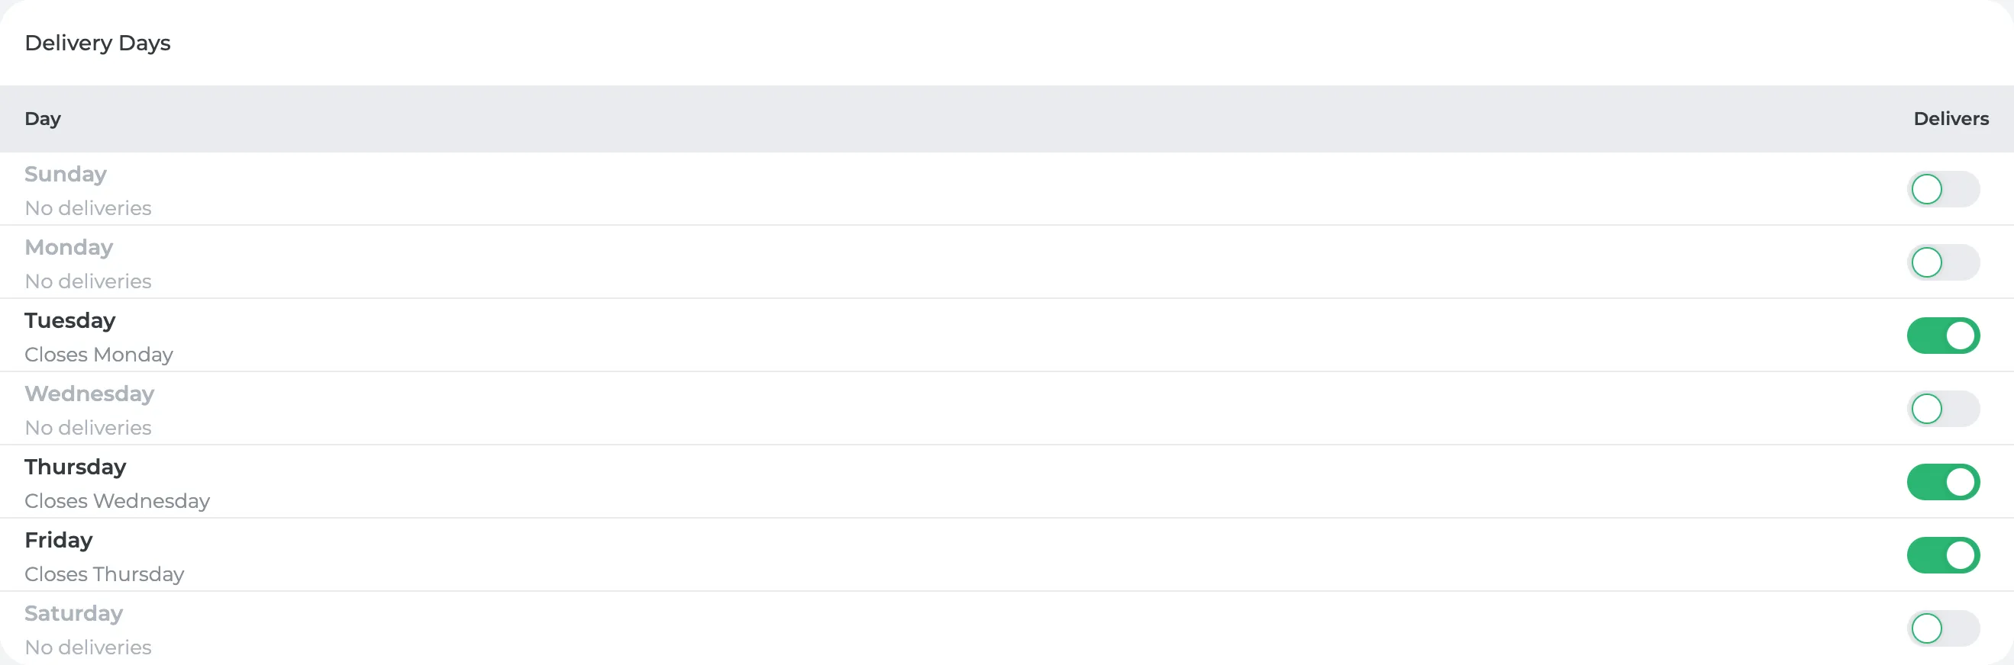The width and height of the screenshot is (2014, 665).
Task: Click the Closes Thursday text
Action: [x=104, y=574]
